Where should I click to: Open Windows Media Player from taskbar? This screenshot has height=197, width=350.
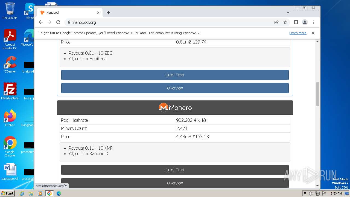(40, 193)
